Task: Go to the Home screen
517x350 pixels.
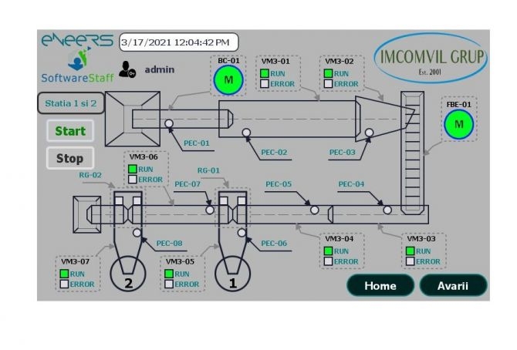Action: 380,285
